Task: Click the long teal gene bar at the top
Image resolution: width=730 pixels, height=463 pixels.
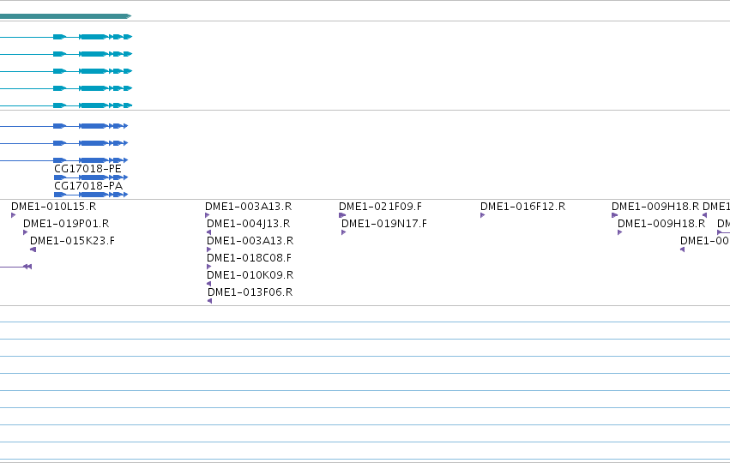Action: (x=66, y=16)
